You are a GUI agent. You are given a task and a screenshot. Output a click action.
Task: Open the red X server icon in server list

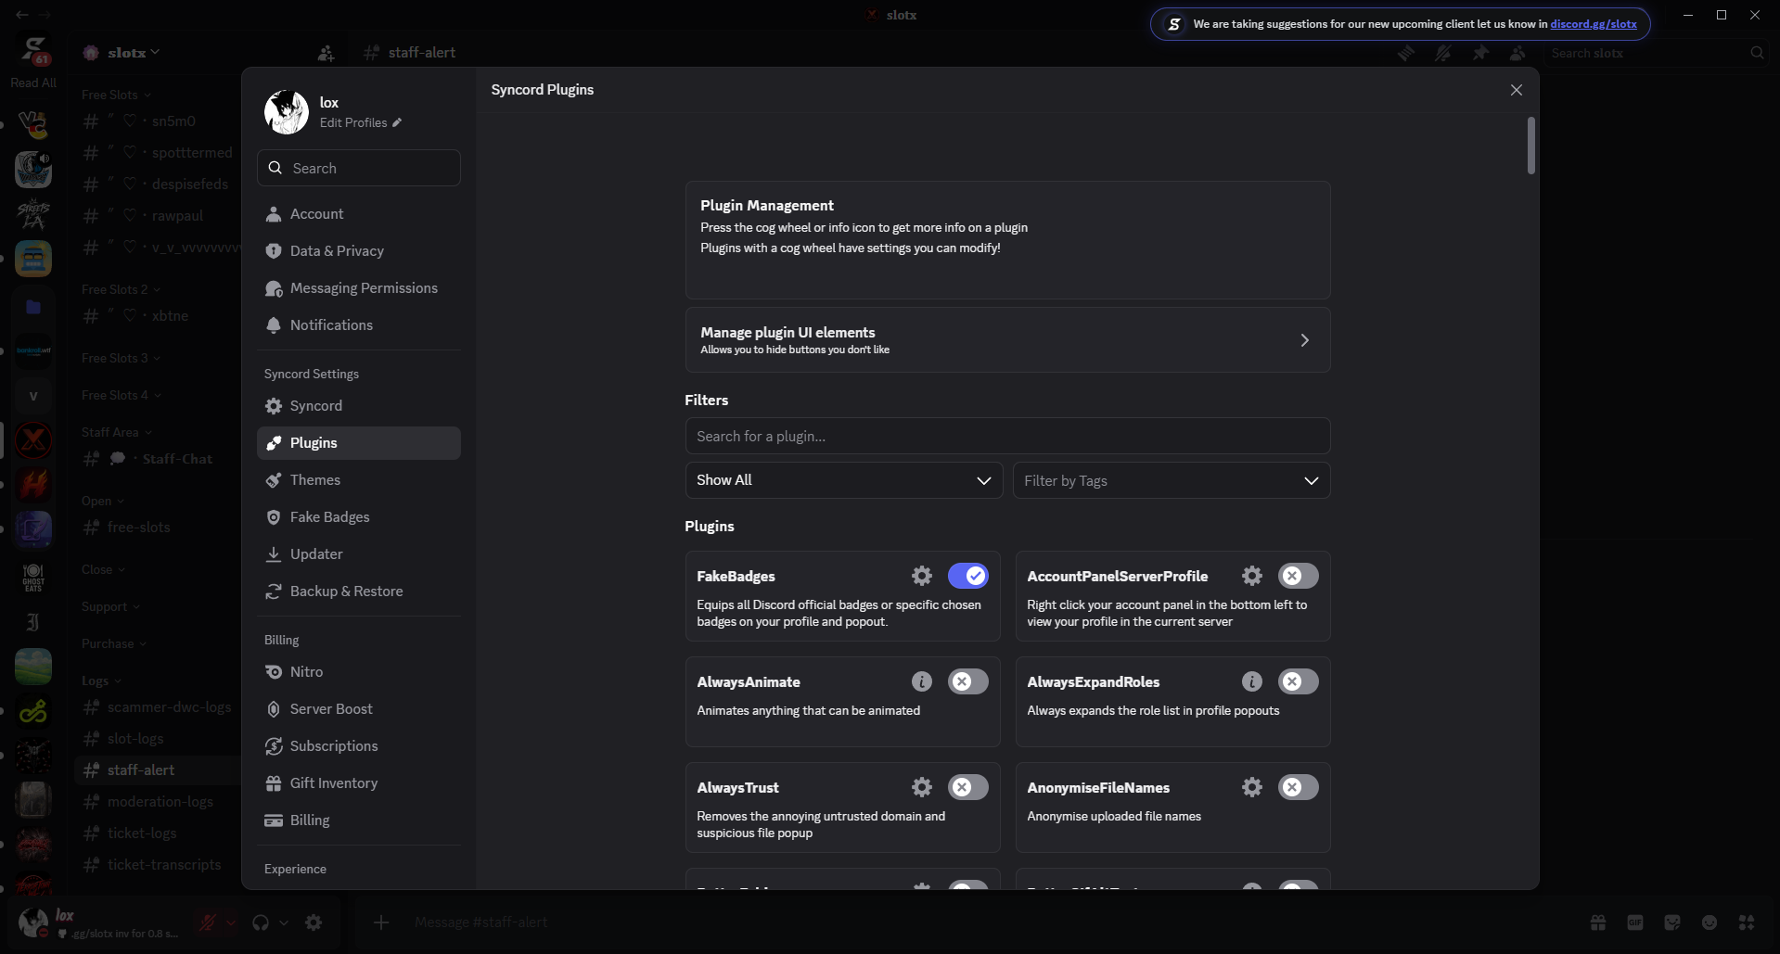coord(33,440)
